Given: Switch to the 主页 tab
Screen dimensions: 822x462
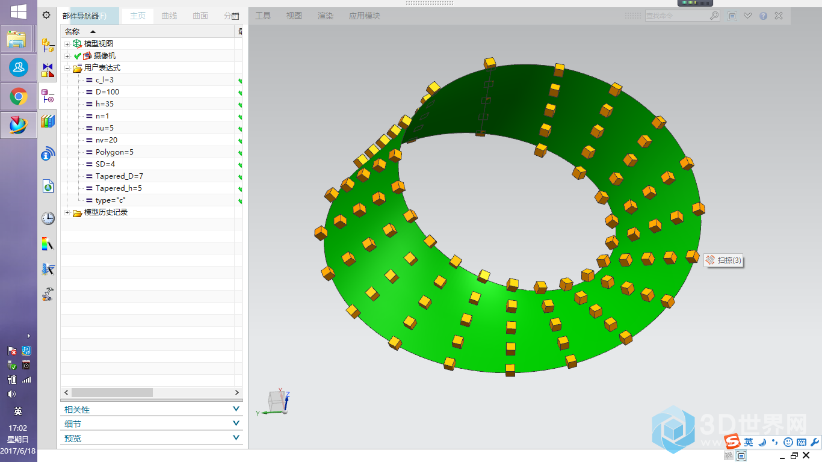Looking at the screenshot, I should pyautogui.click(x=138, y=16).
